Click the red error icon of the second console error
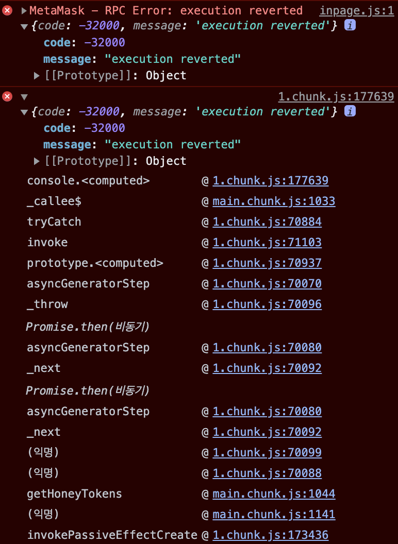 tap(7, 96)
